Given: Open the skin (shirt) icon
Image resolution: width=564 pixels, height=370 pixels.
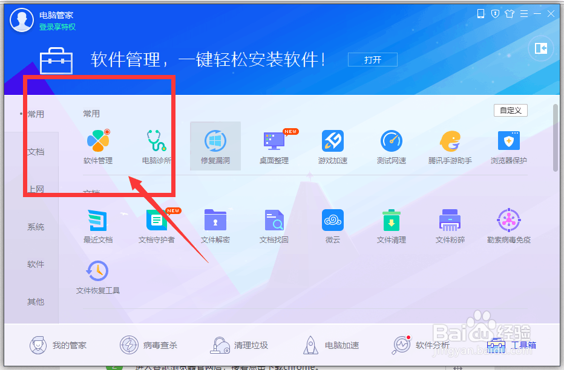Looking at the screenshot, I should tap(510, 14).
